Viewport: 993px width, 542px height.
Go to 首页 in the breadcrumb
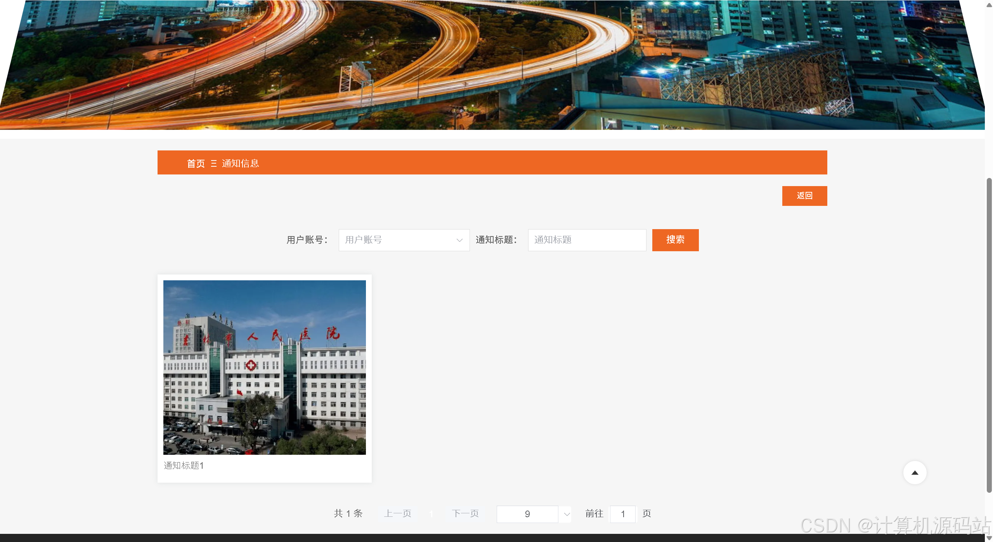[x=196, y=164]
